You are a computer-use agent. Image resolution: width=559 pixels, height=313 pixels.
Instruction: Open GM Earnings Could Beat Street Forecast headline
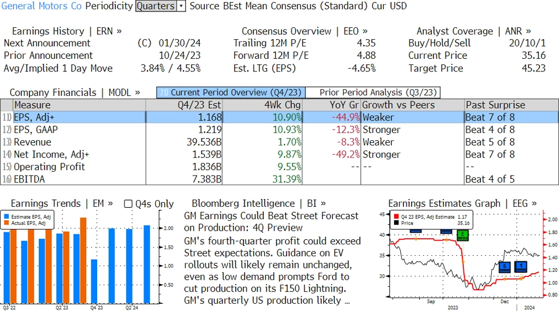271,221
